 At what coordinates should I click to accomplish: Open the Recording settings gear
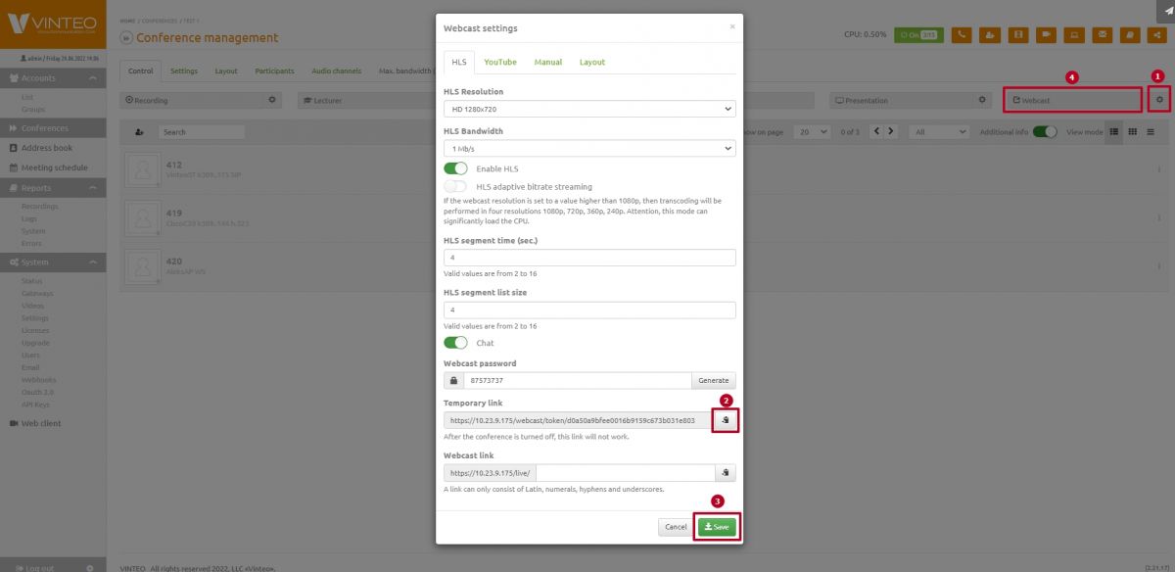272,100
